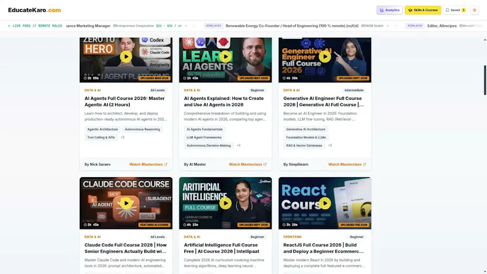
Task: Open AI Agents Explained course title
Action: click(223, 102)
